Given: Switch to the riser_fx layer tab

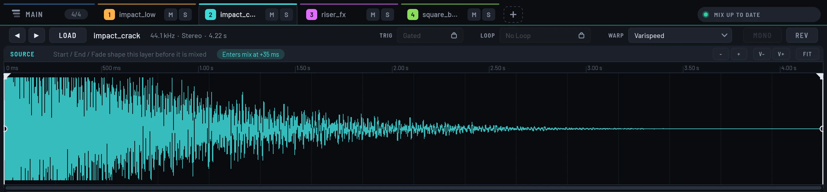Looking at the screenshot, I should click(x=349, y=15).
